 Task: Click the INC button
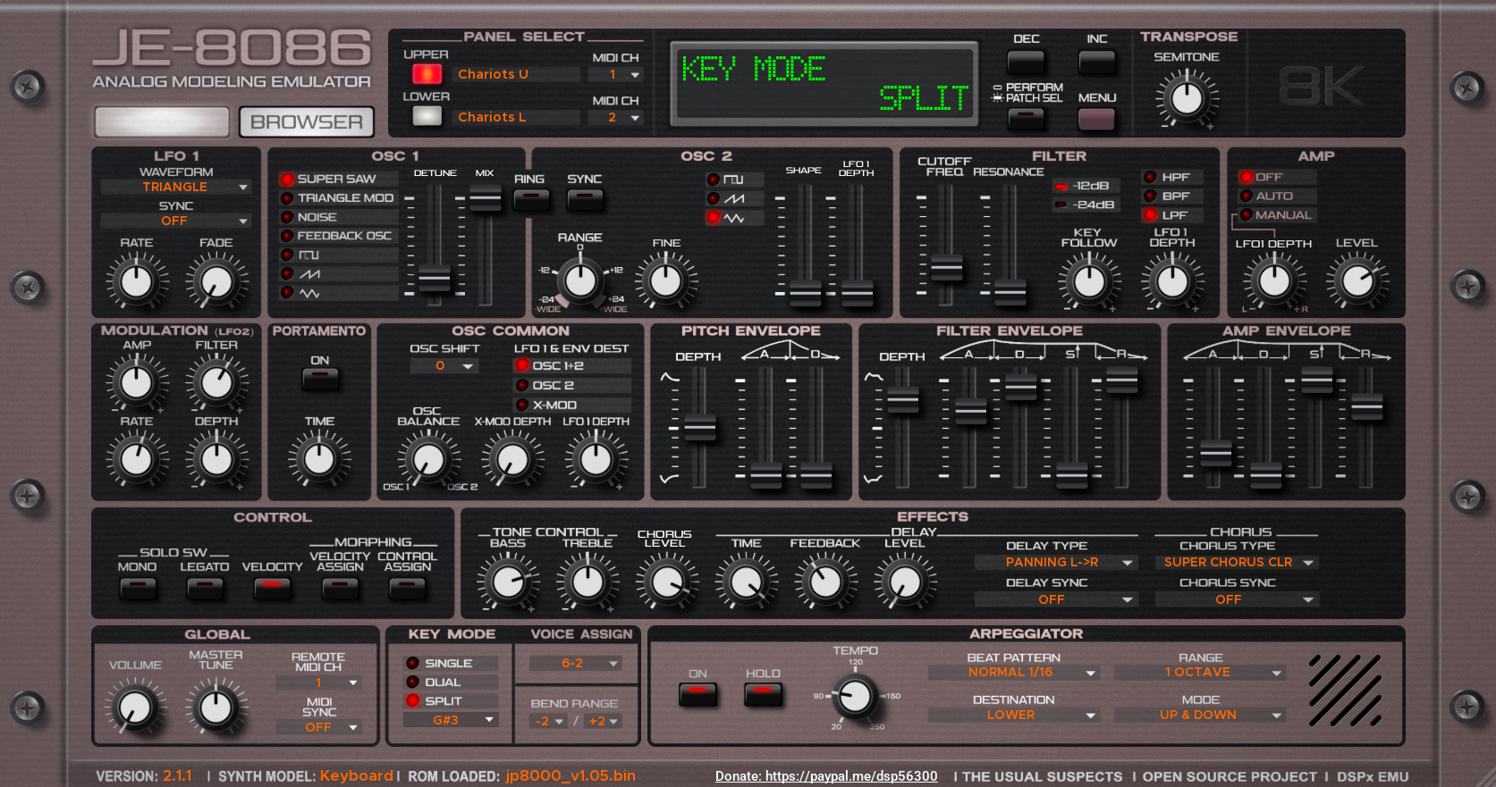(1097, 62)
